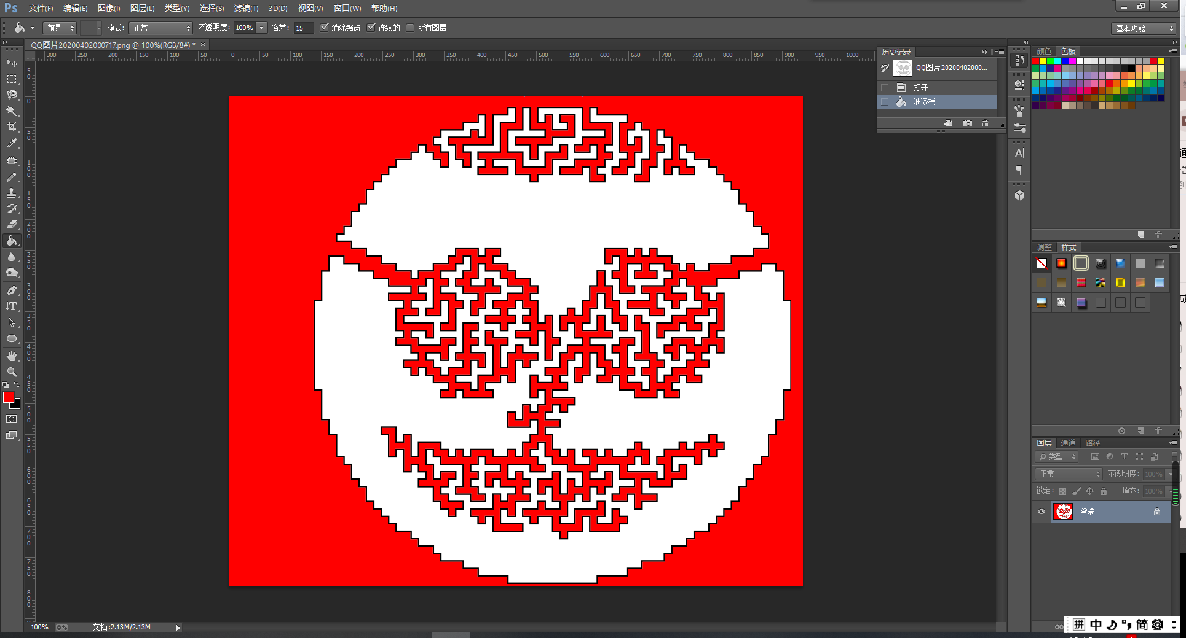Open the fill source 前景 dropdown
This screenshot has height=638, width=1186.
coord(60,28)
